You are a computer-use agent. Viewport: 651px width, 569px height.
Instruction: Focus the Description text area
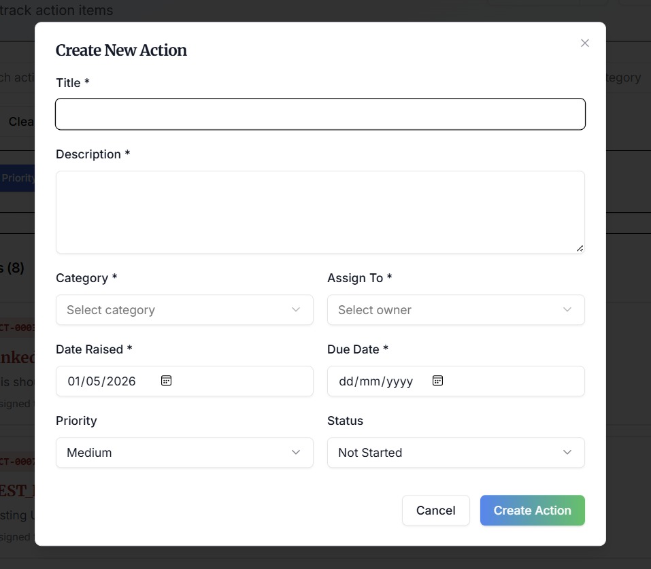click(x=320, y=212)
